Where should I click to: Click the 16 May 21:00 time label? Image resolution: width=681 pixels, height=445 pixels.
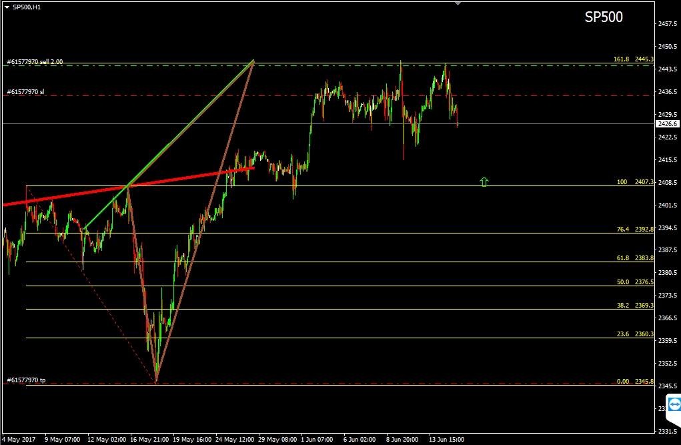point(149,440)
